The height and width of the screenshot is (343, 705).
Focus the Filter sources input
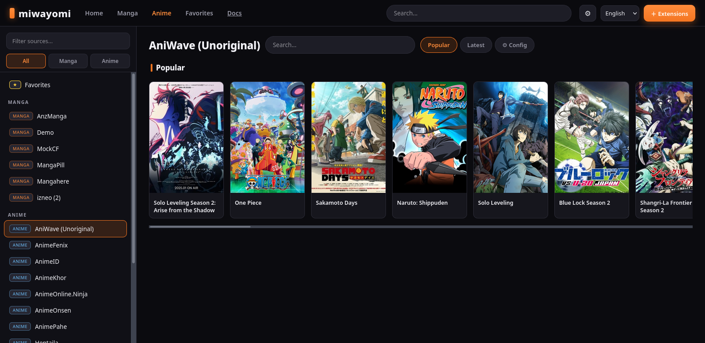(68, 41)
